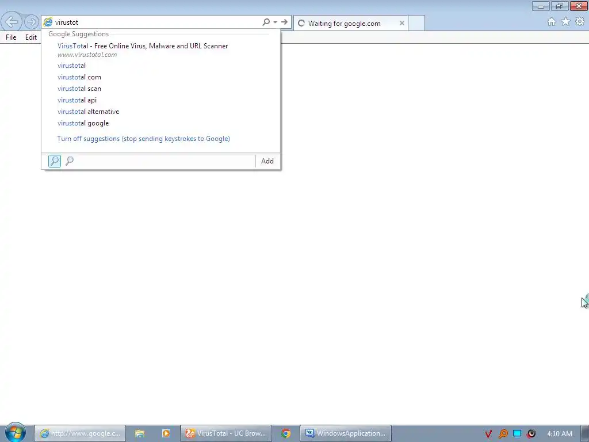Choose the virustotal api suggestion
589x442 pixels.
point(161,100)
